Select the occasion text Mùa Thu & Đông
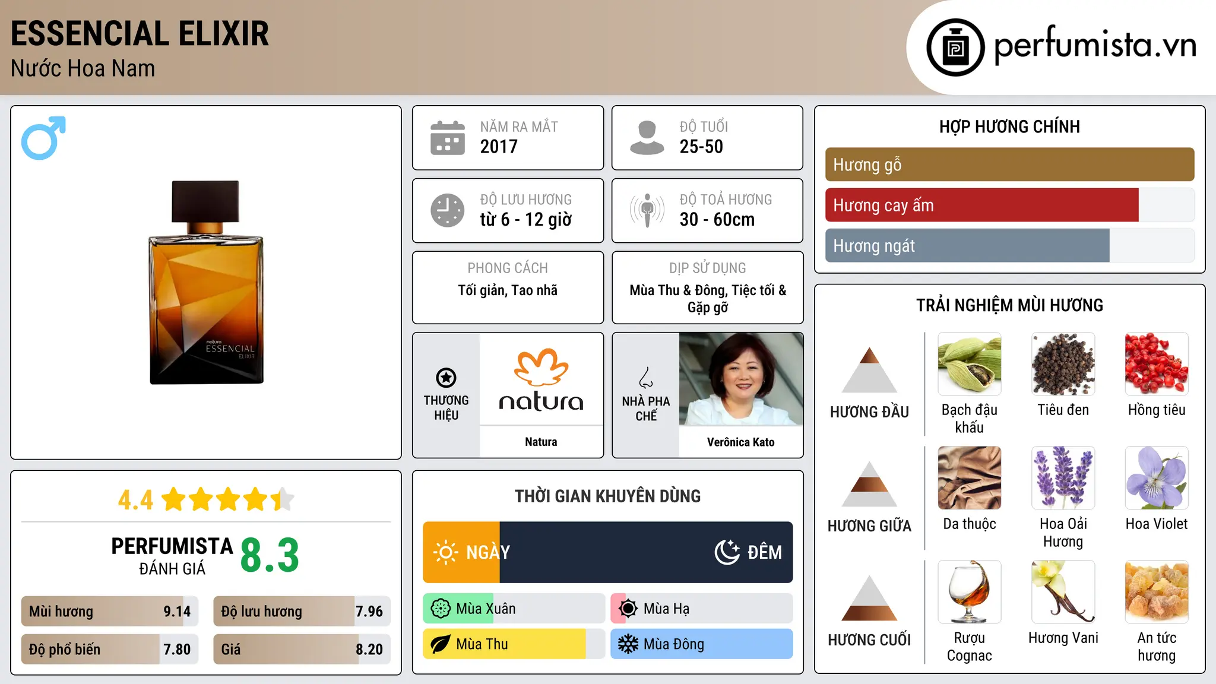The width and height of the screenshot is (1216, 684). tap(678, 290)
